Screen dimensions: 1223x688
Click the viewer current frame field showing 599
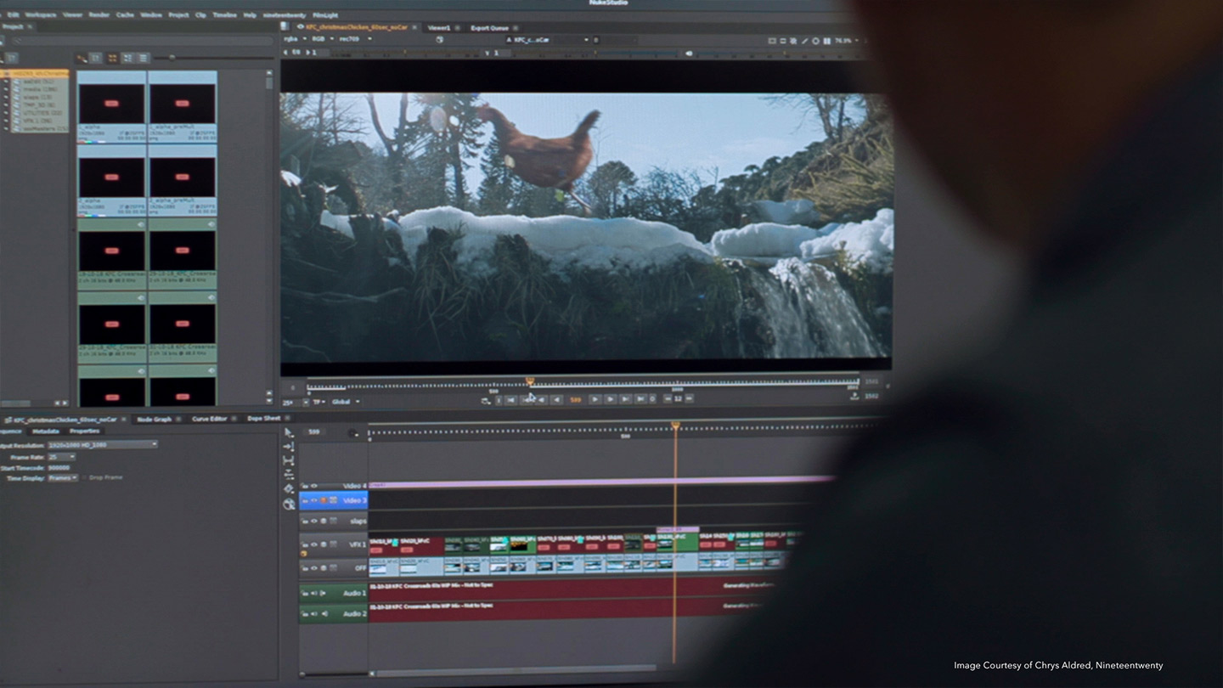[x=576, y=399]
